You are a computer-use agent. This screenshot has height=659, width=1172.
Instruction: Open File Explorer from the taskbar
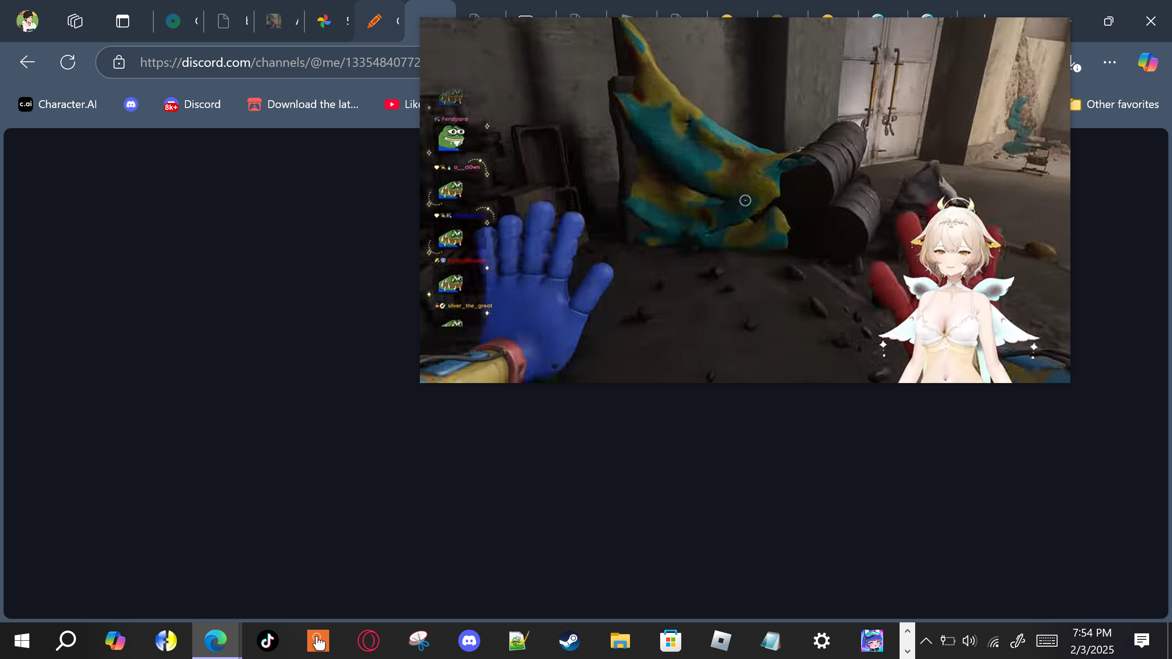click(x=620, y=641)
